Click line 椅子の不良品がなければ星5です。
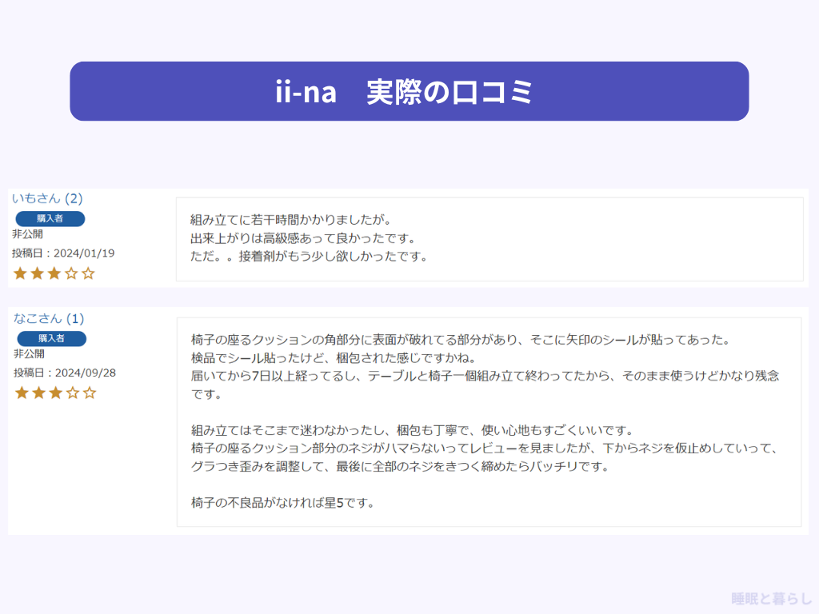 pos(282,503)
